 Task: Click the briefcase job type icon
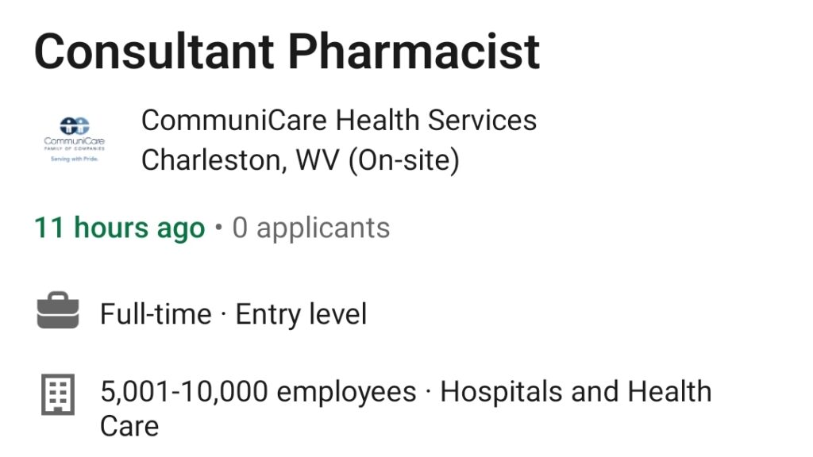tap(58, 310)
